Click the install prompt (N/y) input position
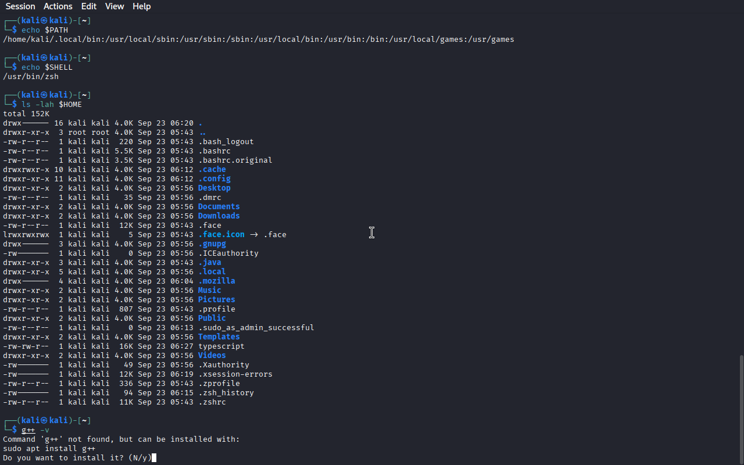 (153, 458)
